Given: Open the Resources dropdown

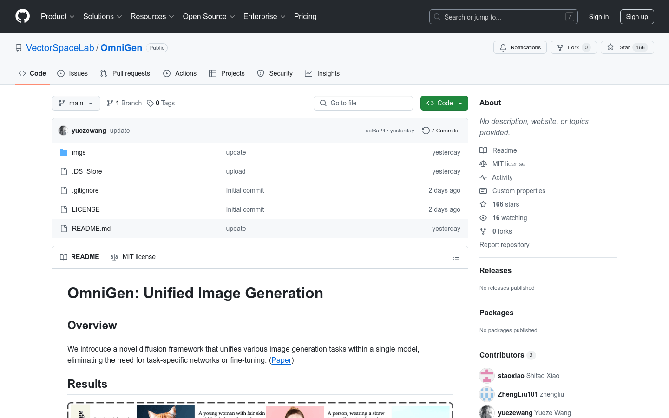Looking at the screenshot, I should coord(152,16).
